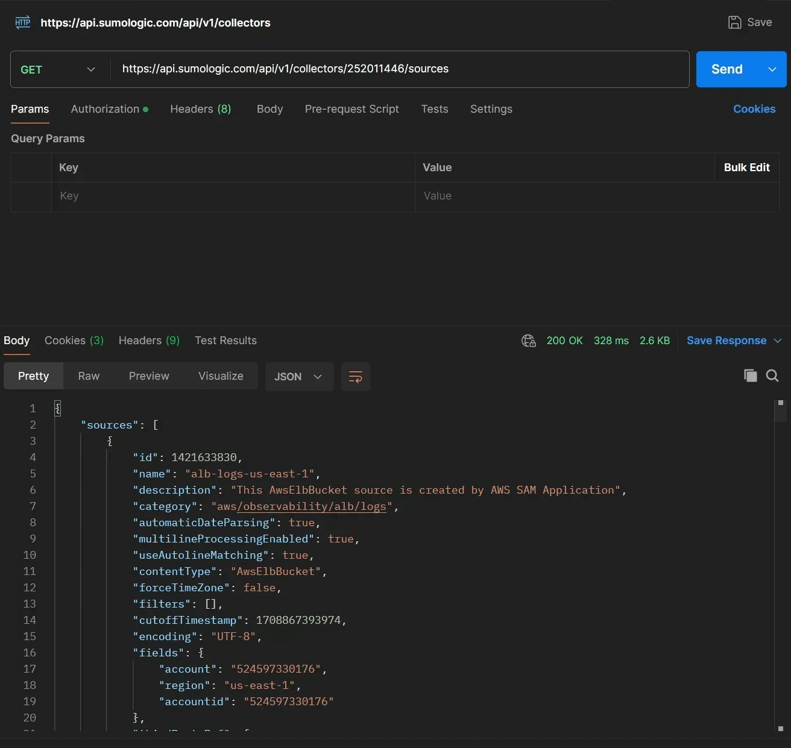791x748 pixels.
Task: Click the Bulk Edit button
Action: (746, 168)
